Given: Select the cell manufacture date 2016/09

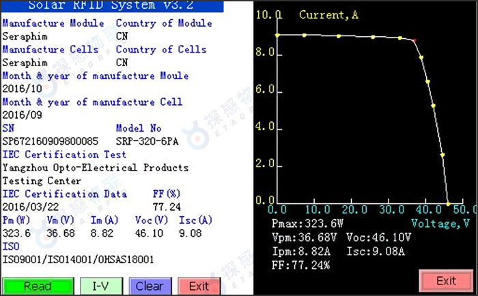Looking at the screenshot, I should [23, 115].
